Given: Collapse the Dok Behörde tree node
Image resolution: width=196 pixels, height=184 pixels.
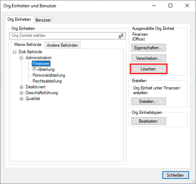Looking at the screenshot, I should coord(15,52).
